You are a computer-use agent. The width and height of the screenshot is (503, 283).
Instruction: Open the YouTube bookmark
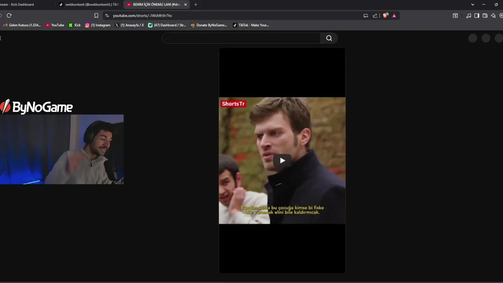[x=55, y=25]
